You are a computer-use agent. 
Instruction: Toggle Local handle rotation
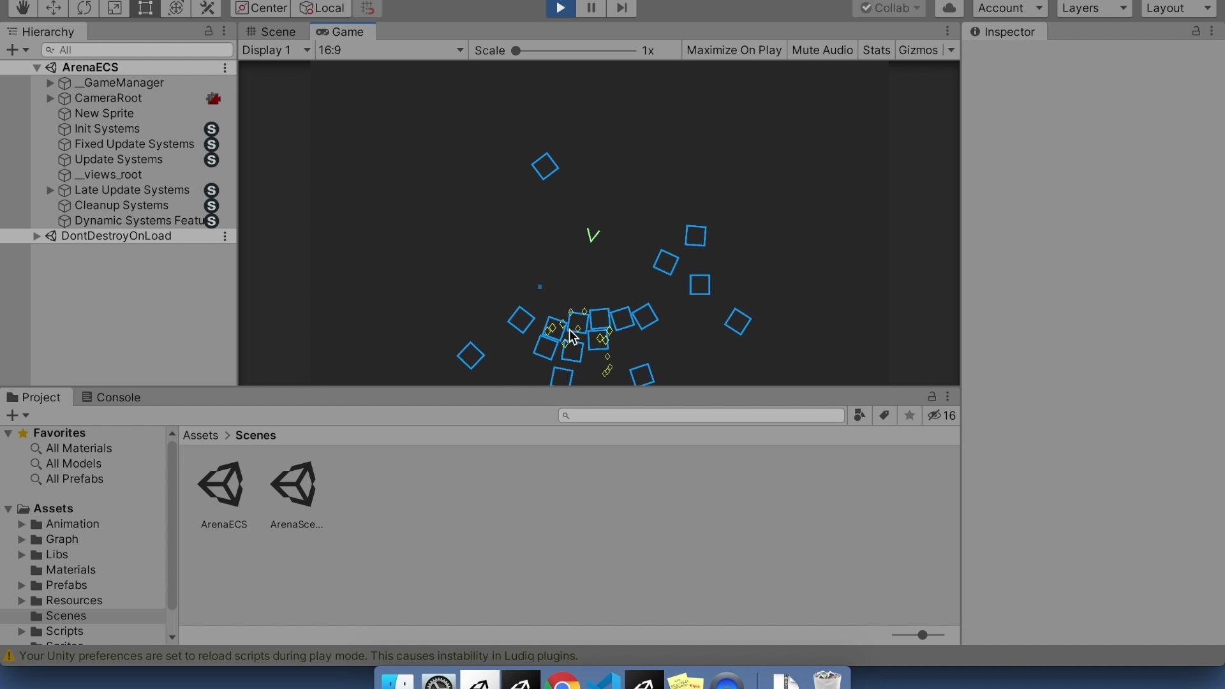tap(322, 8)
